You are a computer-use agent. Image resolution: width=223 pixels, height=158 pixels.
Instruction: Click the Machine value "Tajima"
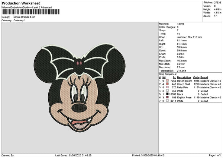click(181, 24)
